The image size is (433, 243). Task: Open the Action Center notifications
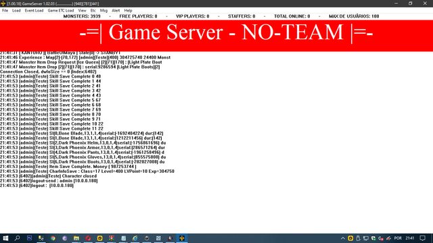(422, 238)
